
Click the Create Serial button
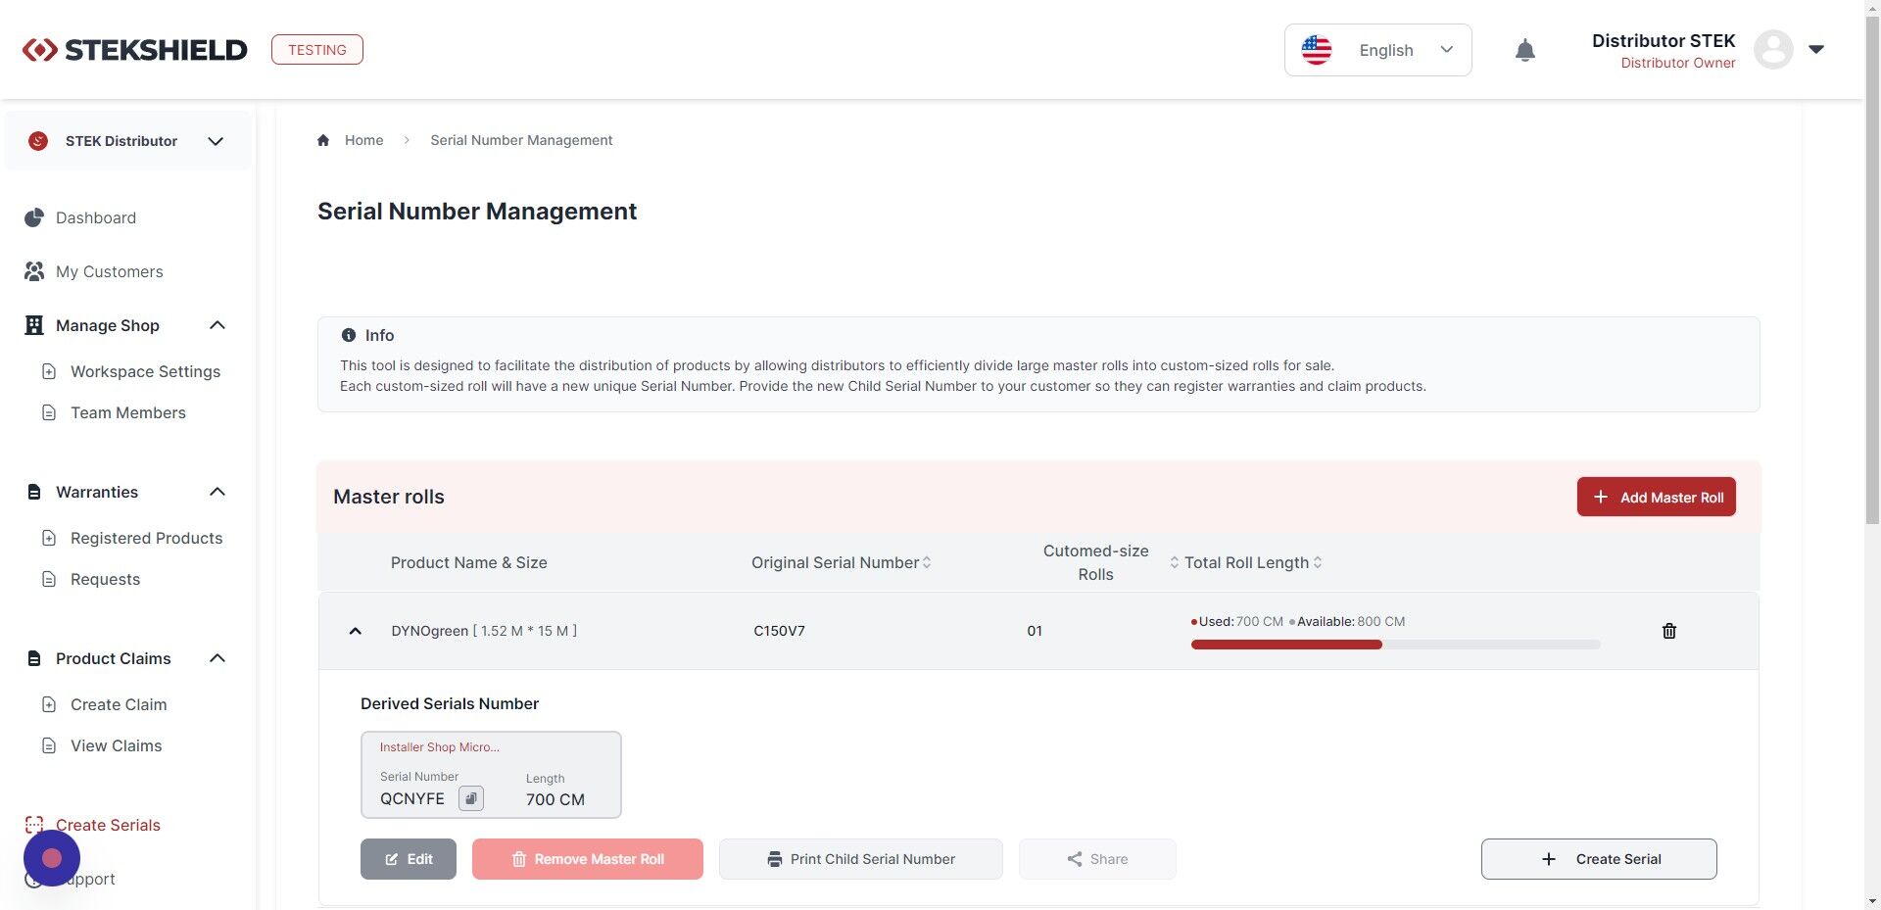pos(1599,859)
